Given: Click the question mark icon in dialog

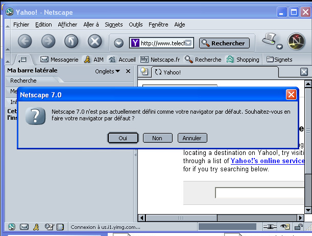Looking at the screenshot, I should tap(35, 116).
